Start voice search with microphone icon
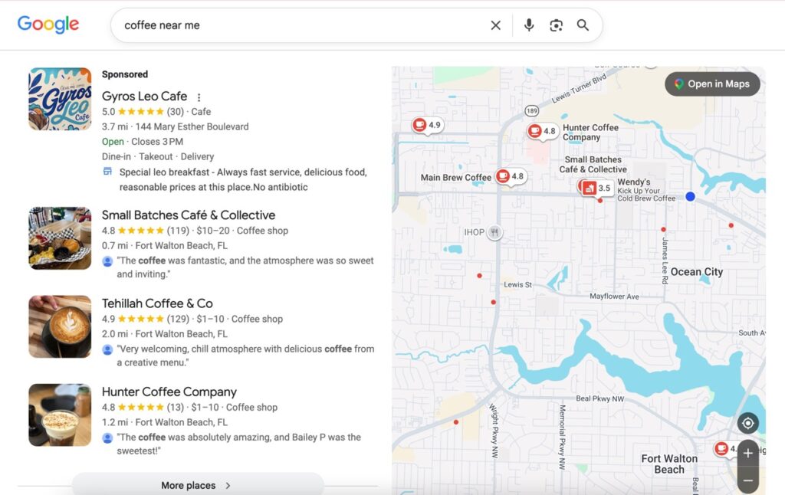Image resolution: width=785 pixels, height=495 pixels. (x=529, y=25)
